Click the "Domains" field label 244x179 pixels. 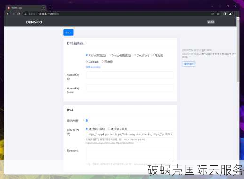72,151
